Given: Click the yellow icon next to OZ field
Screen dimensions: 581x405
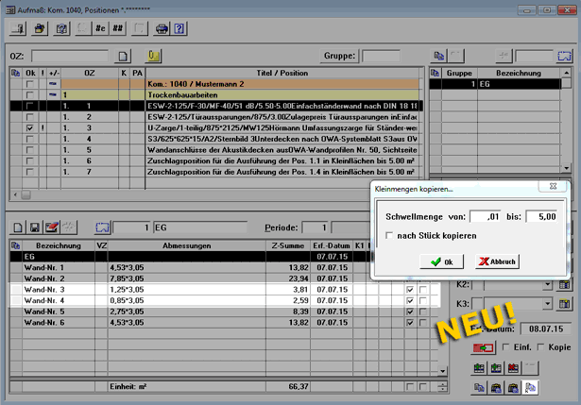Looking at the screenshot, I should [x=154, y=57].
